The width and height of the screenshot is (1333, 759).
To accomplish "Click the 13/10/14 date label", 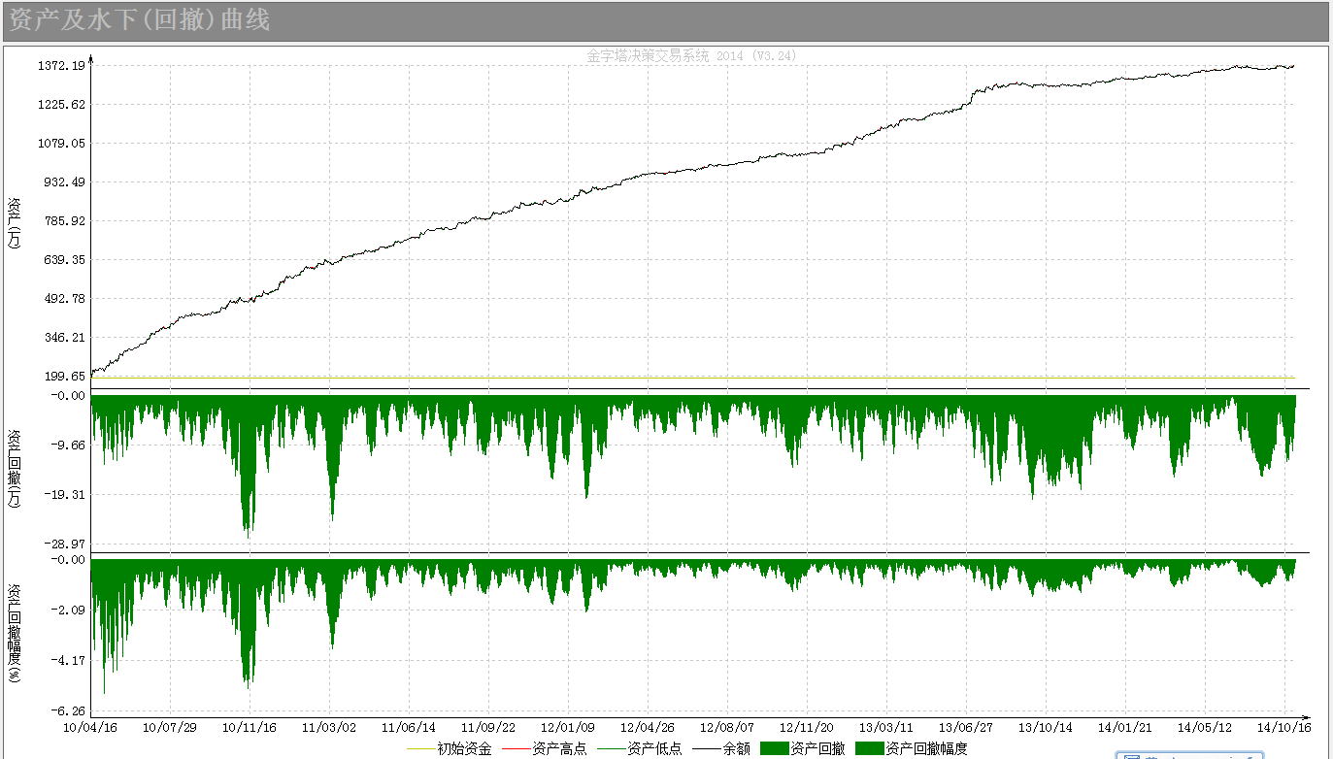I will click(x=1046, y=727).
